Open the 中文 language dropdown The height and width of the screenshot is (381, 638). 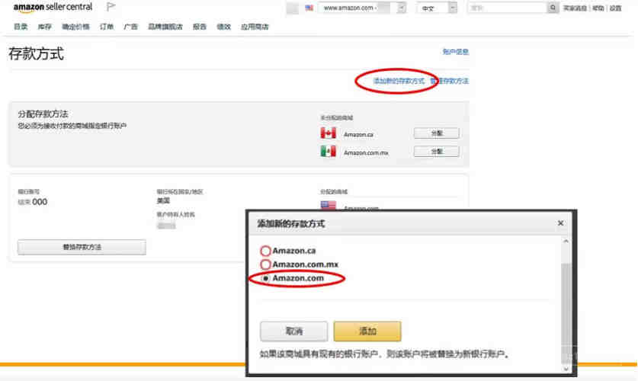point(436,8)
